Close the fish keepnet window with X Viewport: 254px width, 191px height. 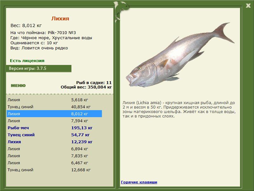pos(248,6)
